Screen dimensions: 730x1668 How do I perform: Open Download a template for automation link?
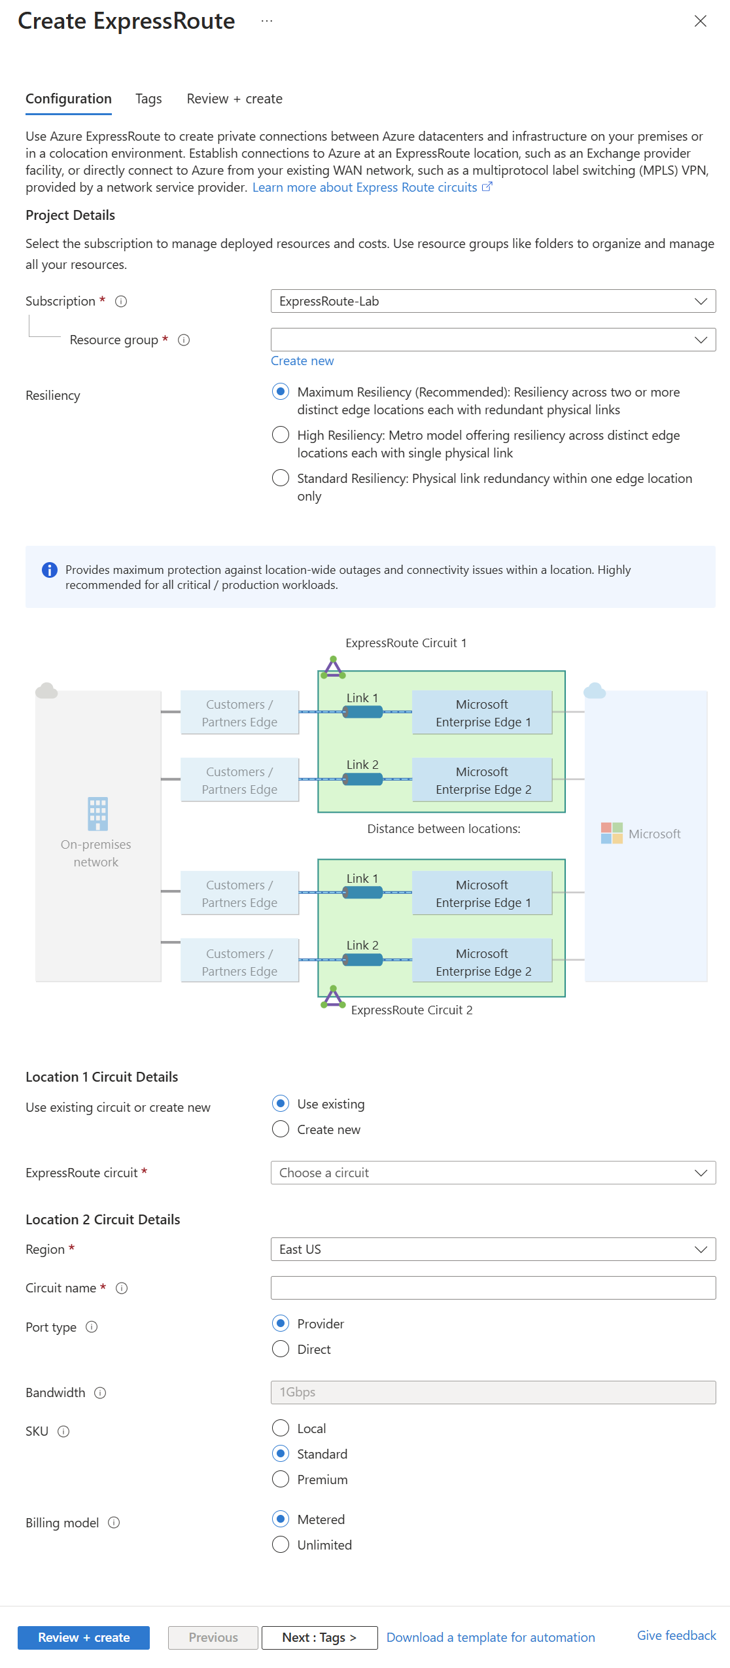491,1637
